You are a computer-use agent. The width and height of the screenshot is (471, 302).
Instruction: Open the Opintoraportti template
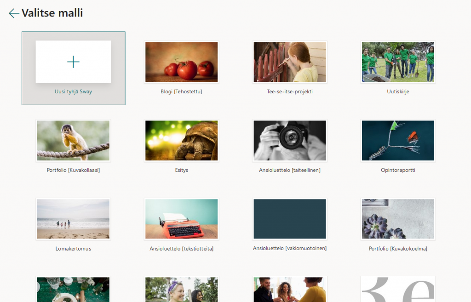397,140
